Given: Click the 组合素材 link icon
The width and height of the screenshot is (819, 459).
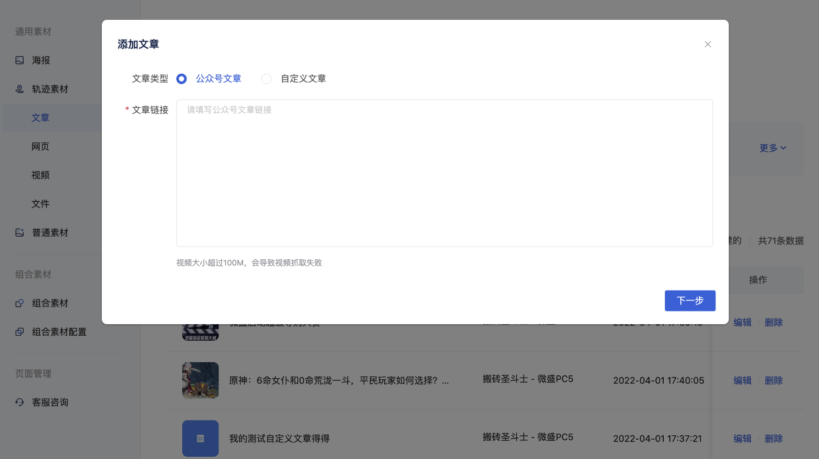Looking at the screenshot, I should (x=20, y=303).
